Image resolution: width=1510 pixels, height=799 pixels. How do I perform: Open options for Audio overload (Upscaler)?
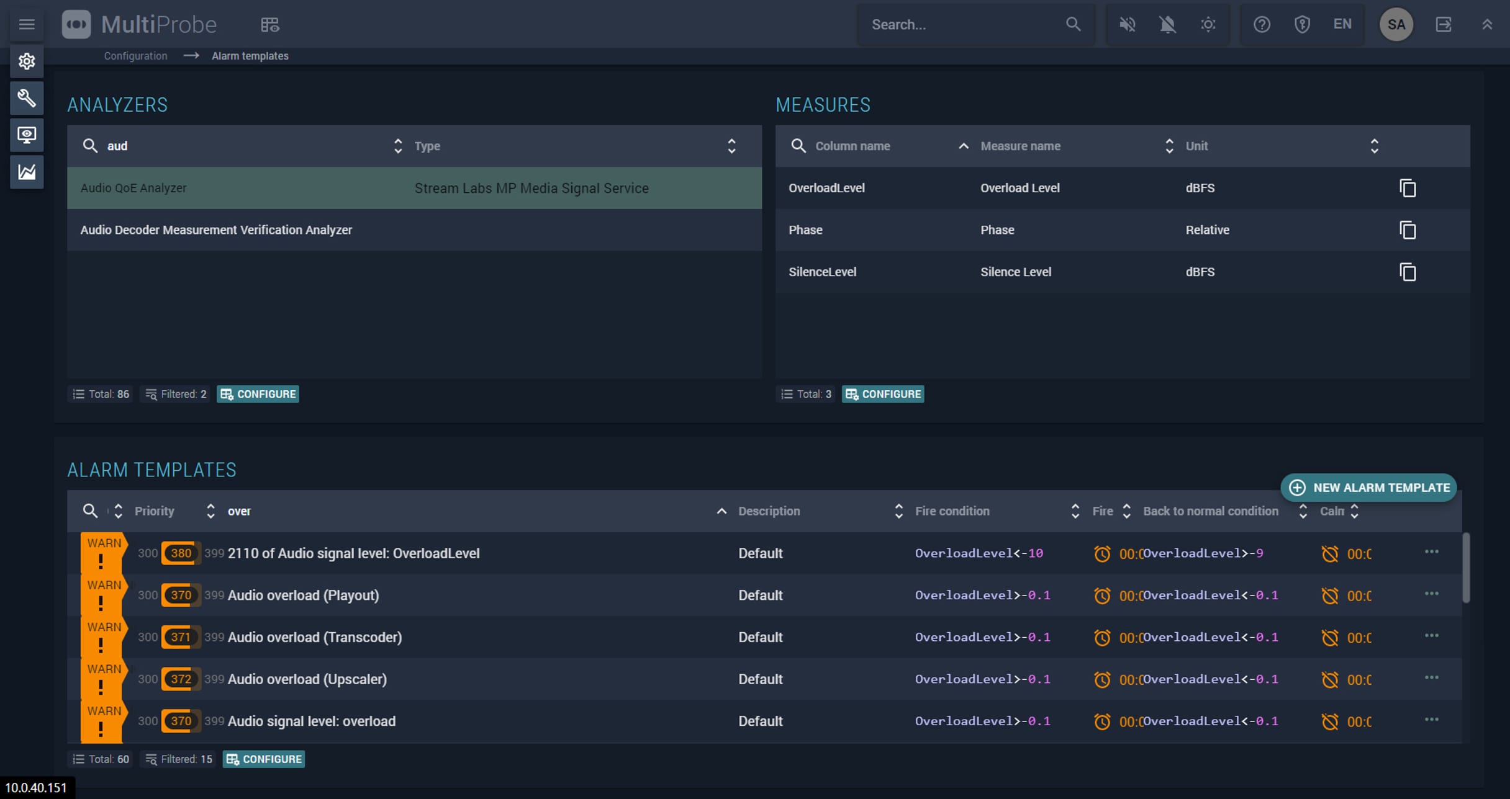[1431, 677]
